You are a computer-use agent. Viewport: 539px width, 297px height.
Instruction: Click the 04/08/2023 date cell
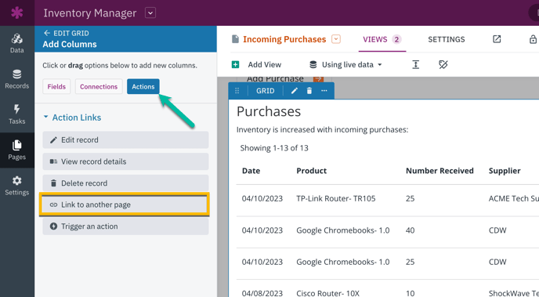262,293
